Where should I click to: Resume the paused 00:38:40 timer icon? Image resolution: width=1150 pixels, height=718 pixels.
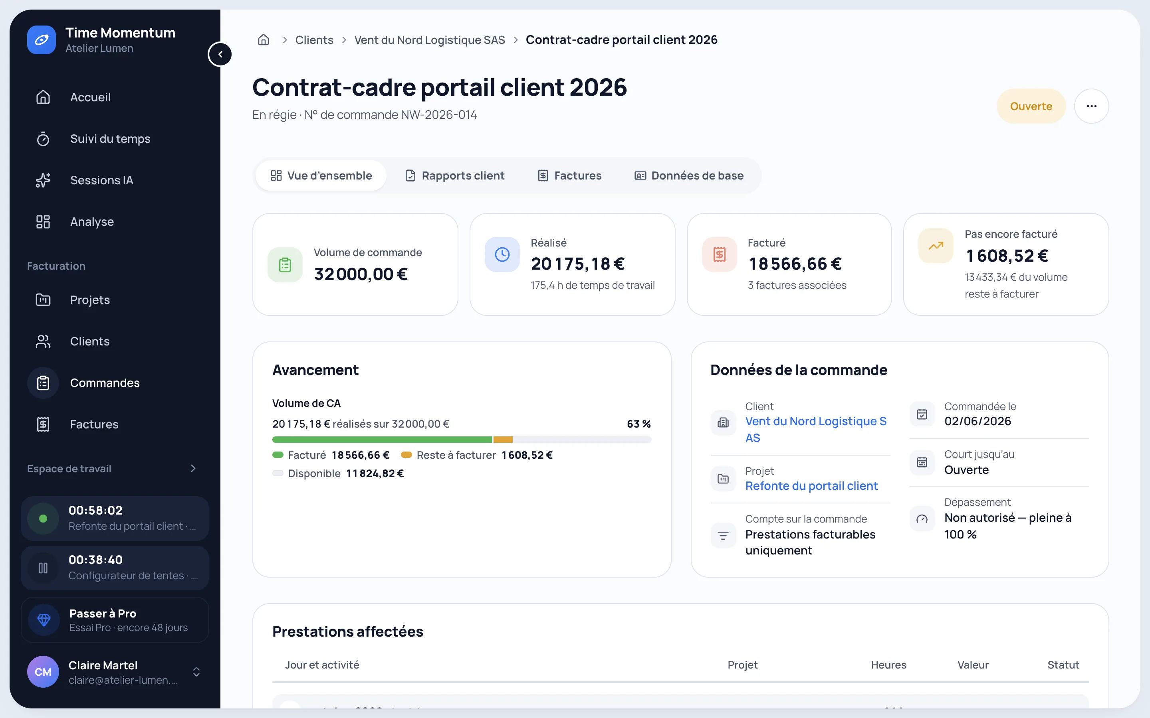click(x=43, y=568)
